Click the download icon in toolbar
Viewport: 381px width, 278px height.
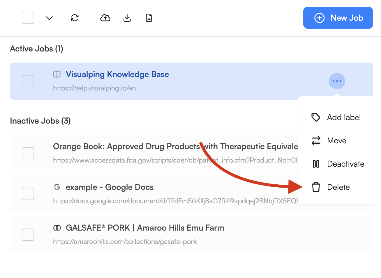127,18
